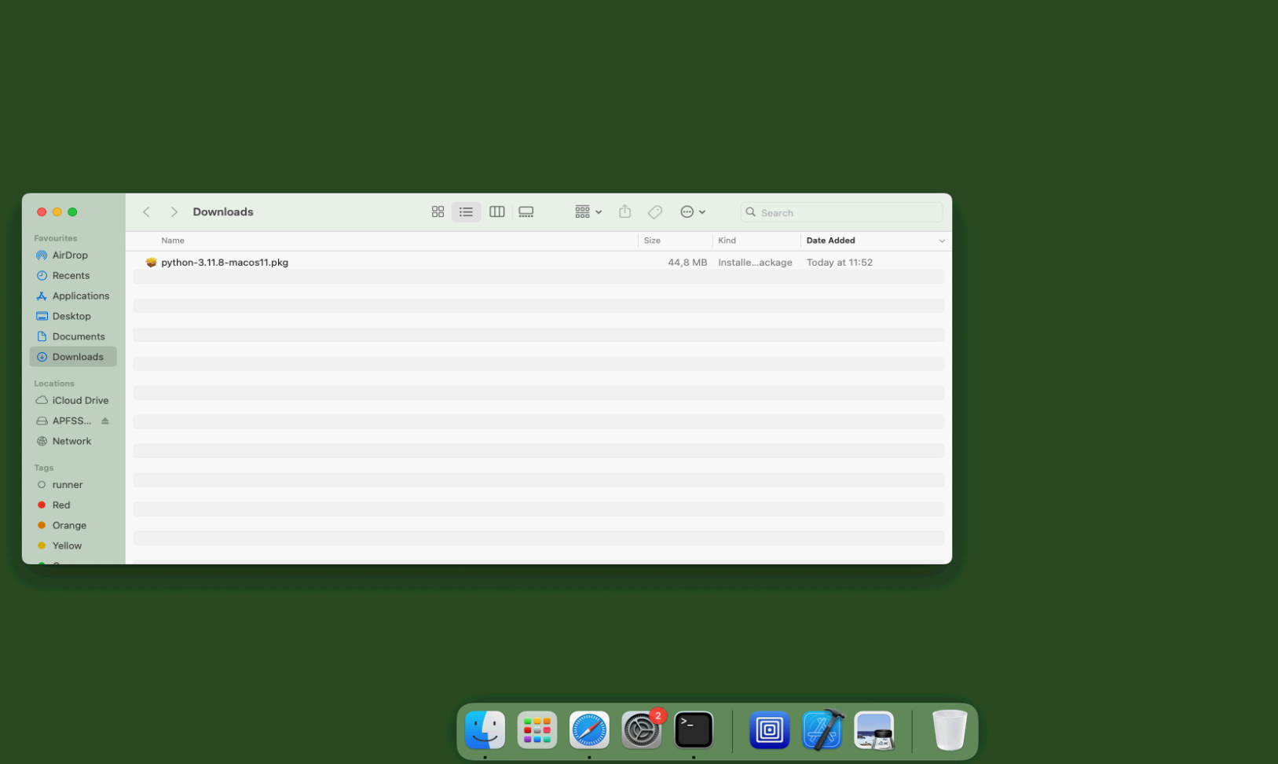This screenshot has height=764, width=1278.
Task: Switch Finder to icon view
Action: (438, 212)
